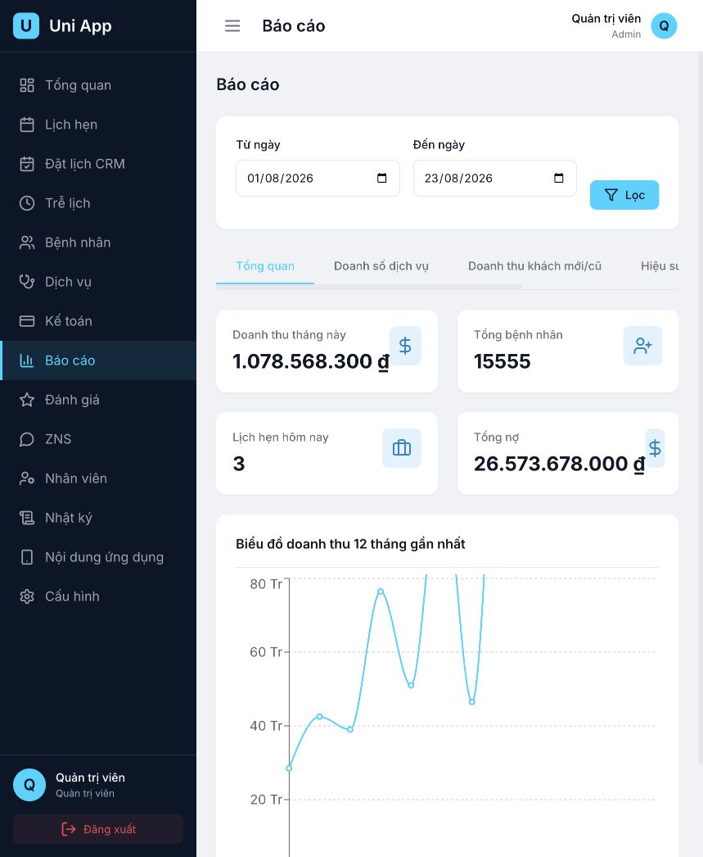Select the partially visible Hiệu suất tab
Viewport: 703px width, 857px height.
tap(660, 266)
